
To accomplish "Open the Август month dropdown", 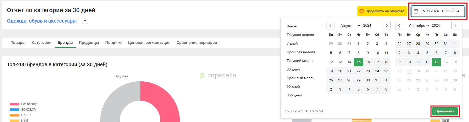I will (x=350, y=26).
